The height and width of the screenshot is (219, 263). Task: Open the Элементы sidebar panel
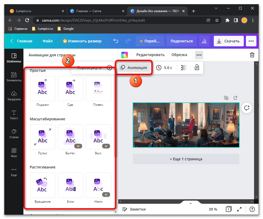coord(14,77)
